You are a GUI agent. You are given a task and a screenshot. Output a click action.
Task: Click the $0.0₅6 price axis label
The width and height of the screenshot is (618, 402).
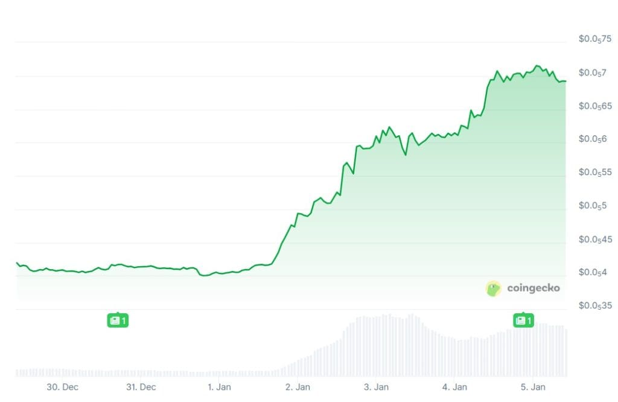(x=593, y=139)
